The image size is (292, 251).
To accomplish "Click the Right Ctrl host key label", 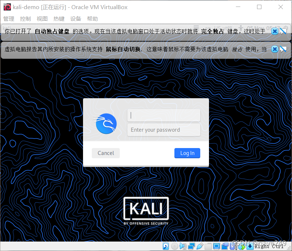I will coord(269,246).
